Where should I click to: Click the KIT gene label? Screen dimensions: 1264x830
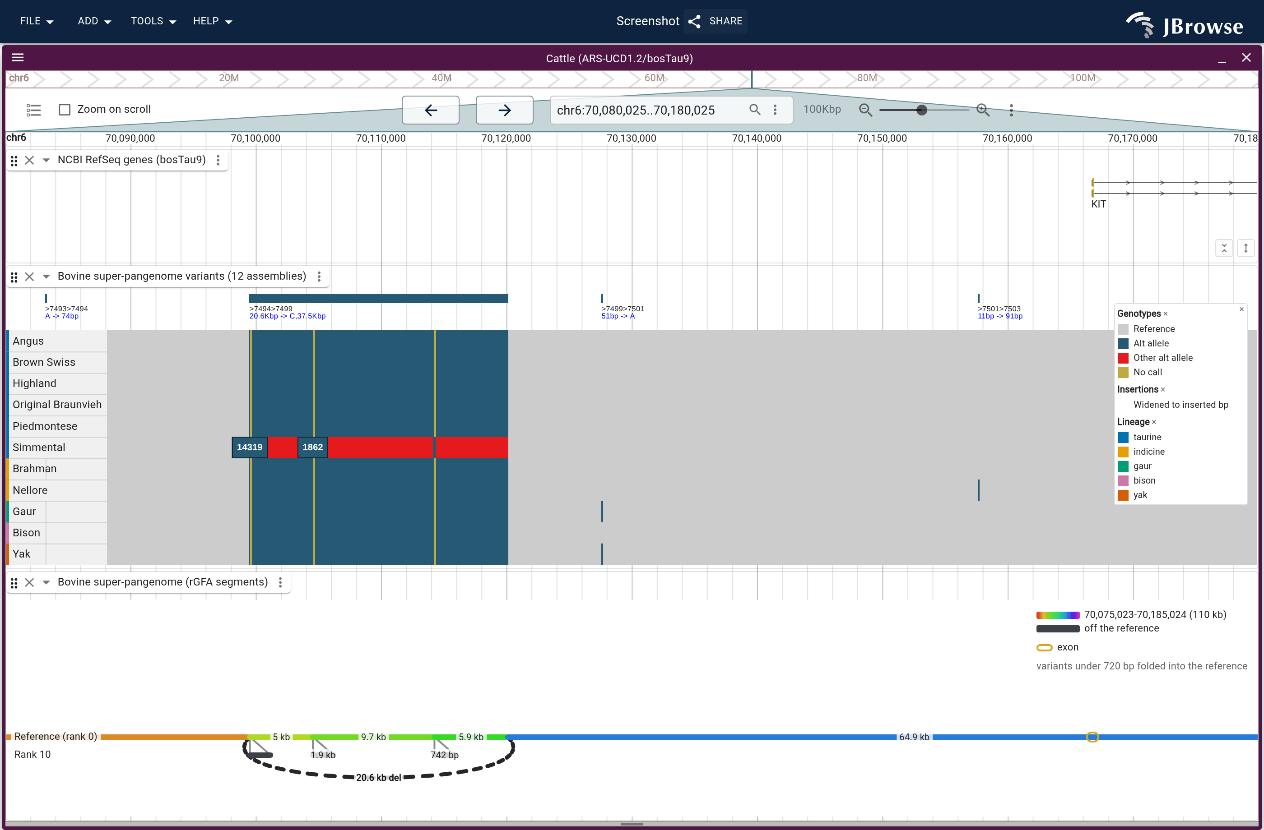pyautogui.click(x=1098, y=204)
